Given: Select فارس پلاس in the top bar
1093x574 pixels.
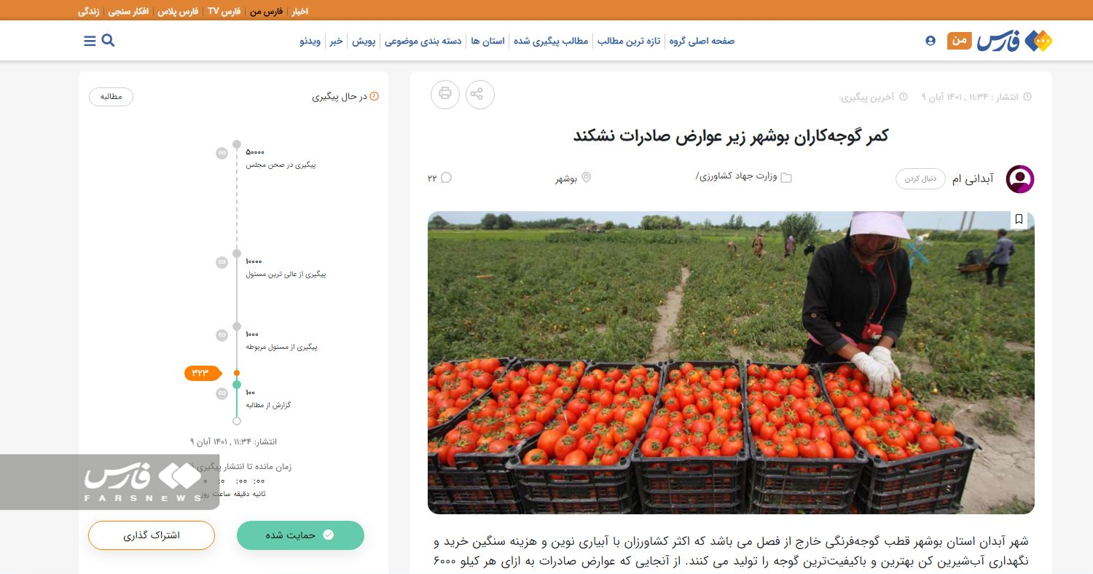Looking at the screenshot, I should click(178, 11).
